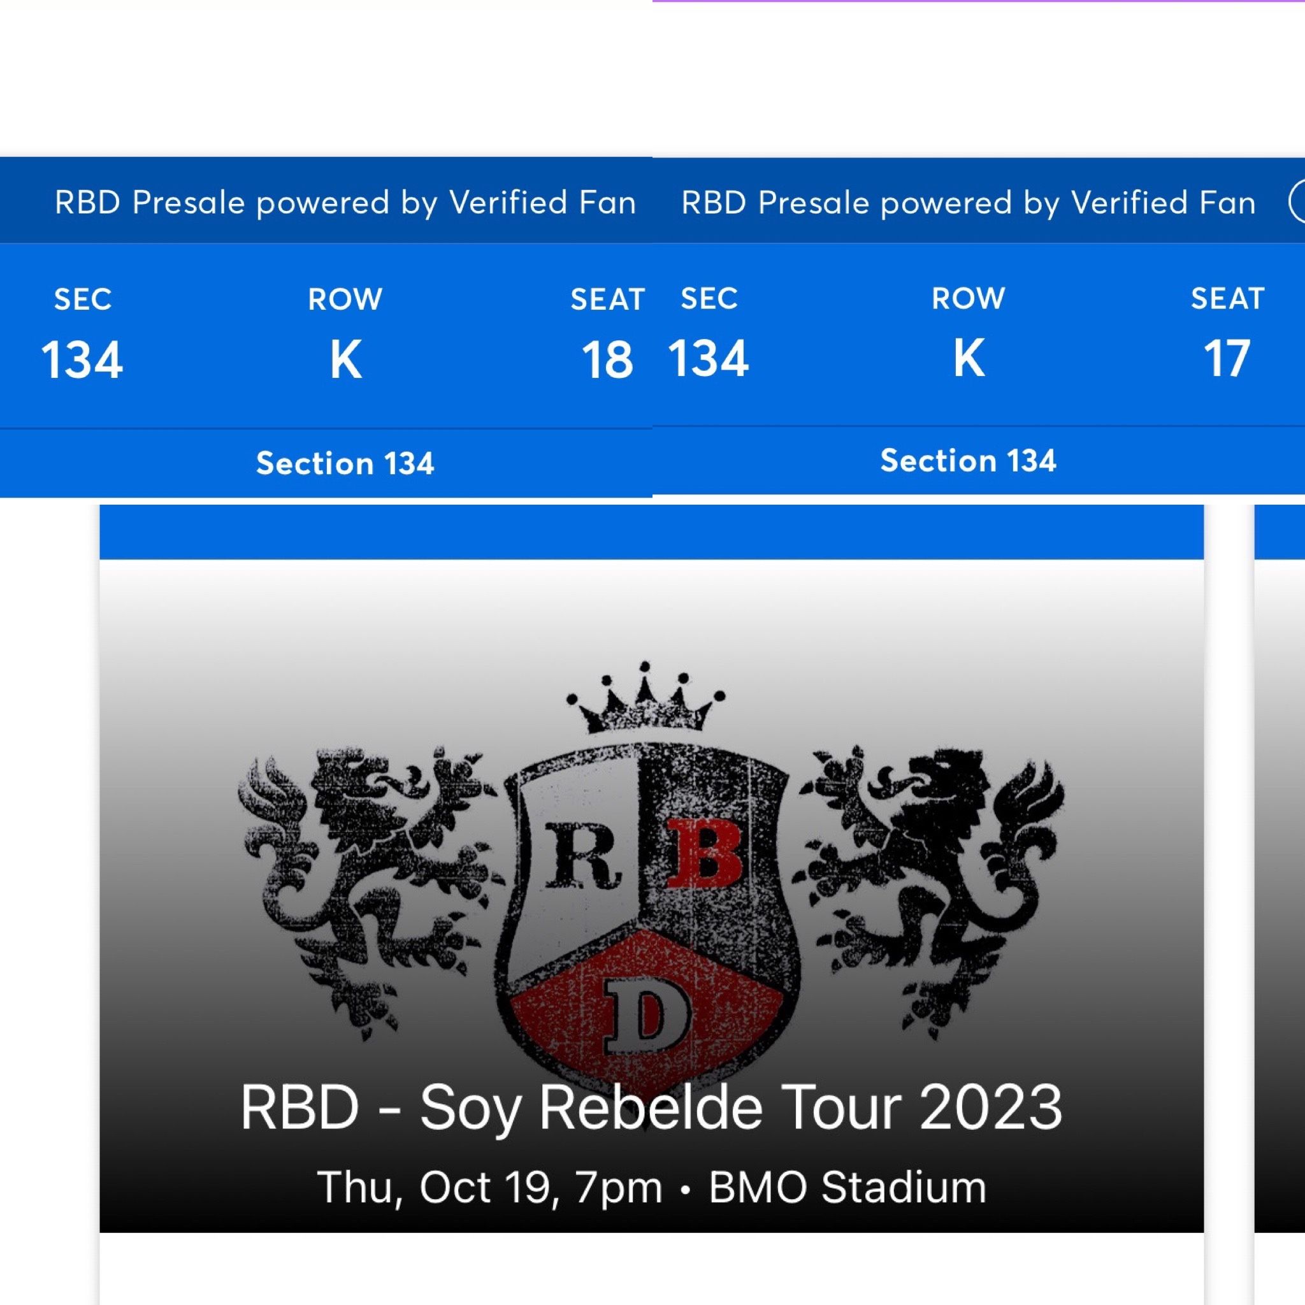The width and height of the screenshot is (1305, 1305).
Task: Open left ticket's Verified Fan presale header
Action: [345, 202]
